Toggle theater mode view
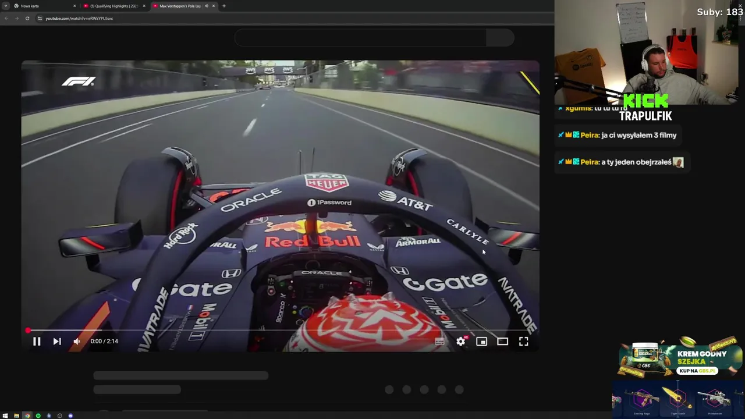 pyautogui.click(x=502, y=342)
